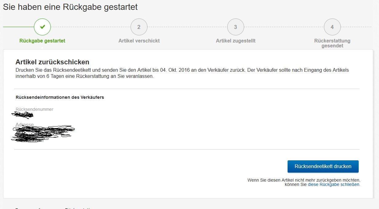Select the 'Artikel zugestellt' step label
Viewport: 379px width, 209px height.
(x=236, y=41)
